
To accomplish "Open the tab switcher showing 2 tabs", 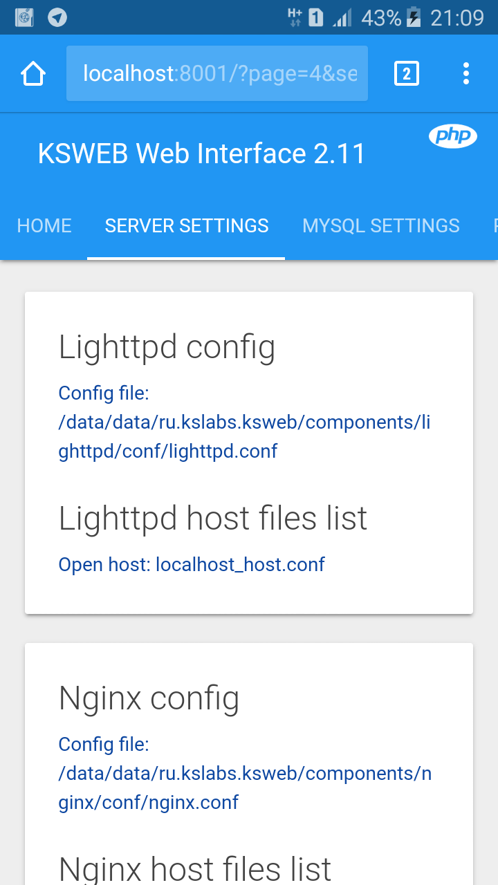I will 407,73.
